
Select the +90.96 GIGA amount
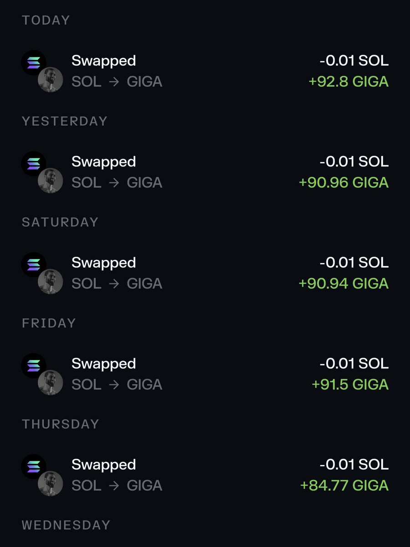344,182
